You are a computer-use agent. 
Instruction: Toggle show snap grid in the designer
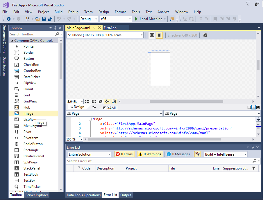tap(87, 102)
